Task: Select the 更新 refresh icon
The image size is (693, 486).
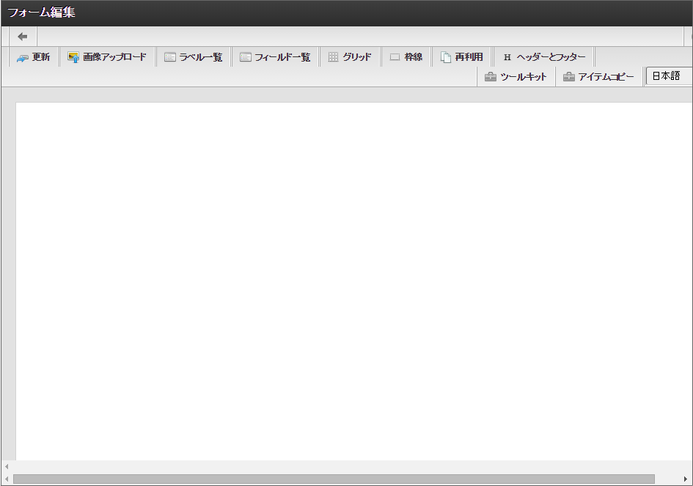Action: click(33, 56)
